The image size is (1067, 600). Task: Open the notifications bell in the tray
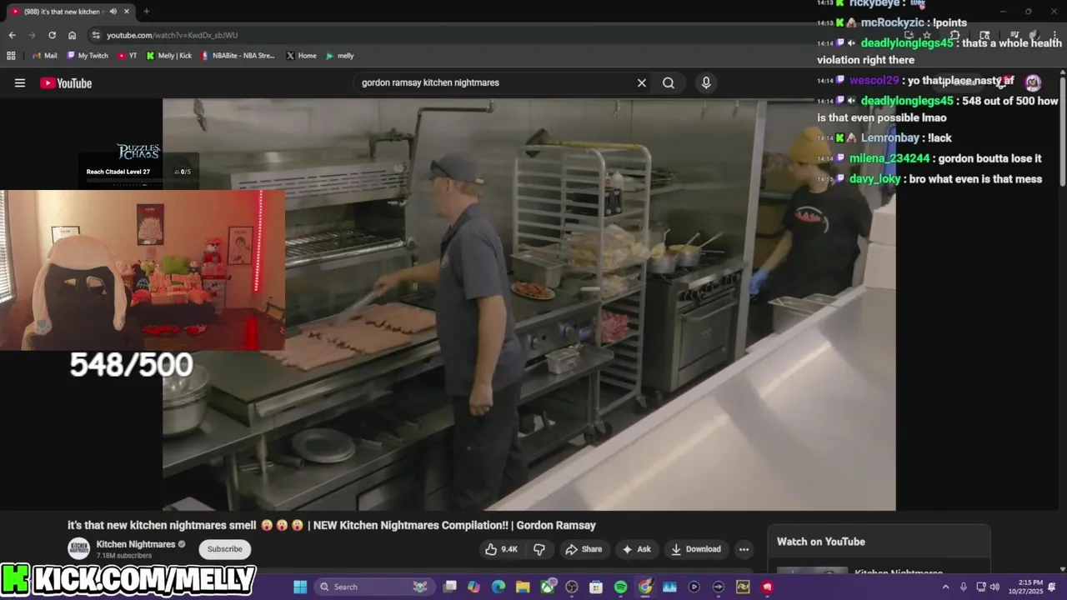point(1052,587)
